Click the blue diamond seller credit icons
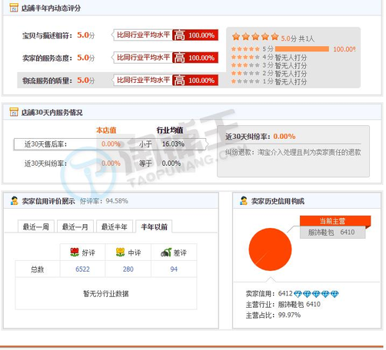 tap(316, 294)
